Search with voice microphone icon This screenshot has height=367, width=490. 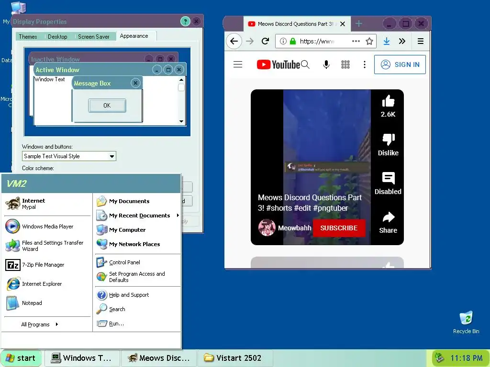(x=326, y=65)
